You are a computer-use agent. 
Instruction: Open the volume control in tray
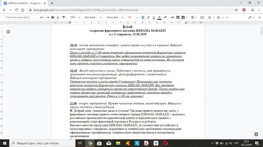coord(230,143)
